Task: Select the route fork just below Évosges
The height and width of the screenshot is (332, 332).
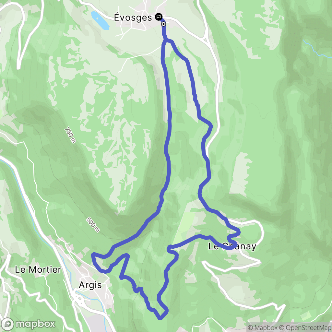Action: (x=166, y=40)
